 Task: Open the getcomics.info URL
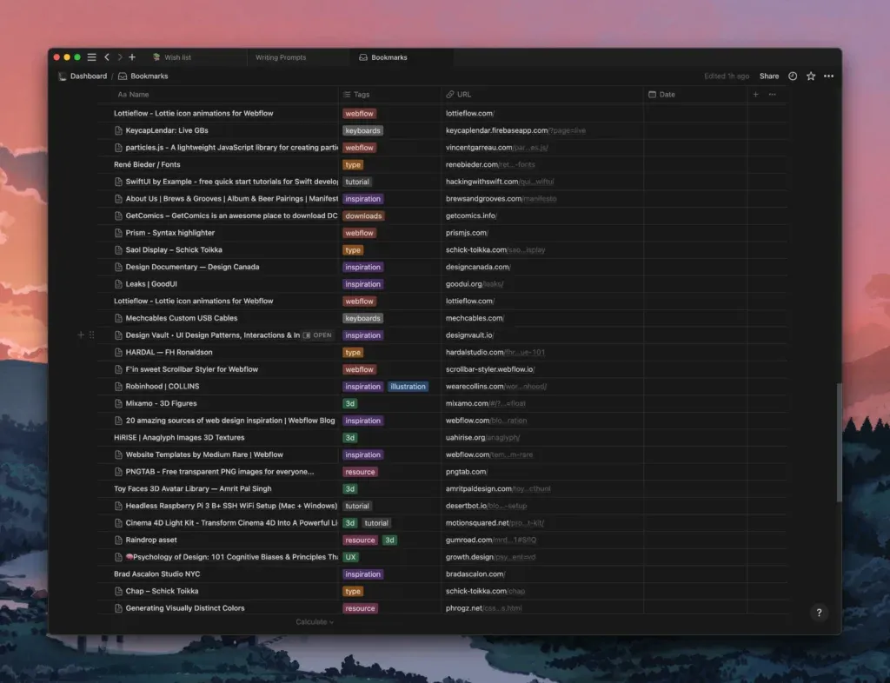click(471, 216)
